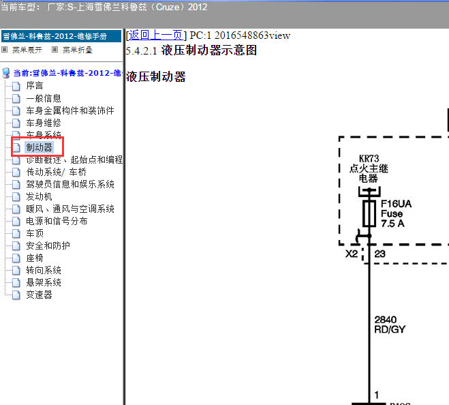
Task: Click document icon beside 车身金属构件和装饰件
Action: click(x=16, y=110)
